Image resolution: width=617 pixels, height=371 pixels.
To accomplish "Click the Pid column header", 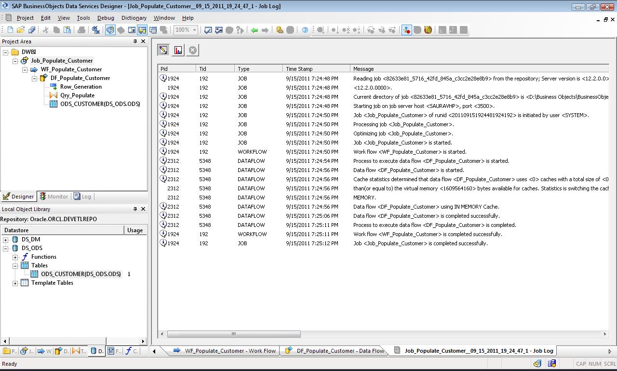I will click(177, 69).
